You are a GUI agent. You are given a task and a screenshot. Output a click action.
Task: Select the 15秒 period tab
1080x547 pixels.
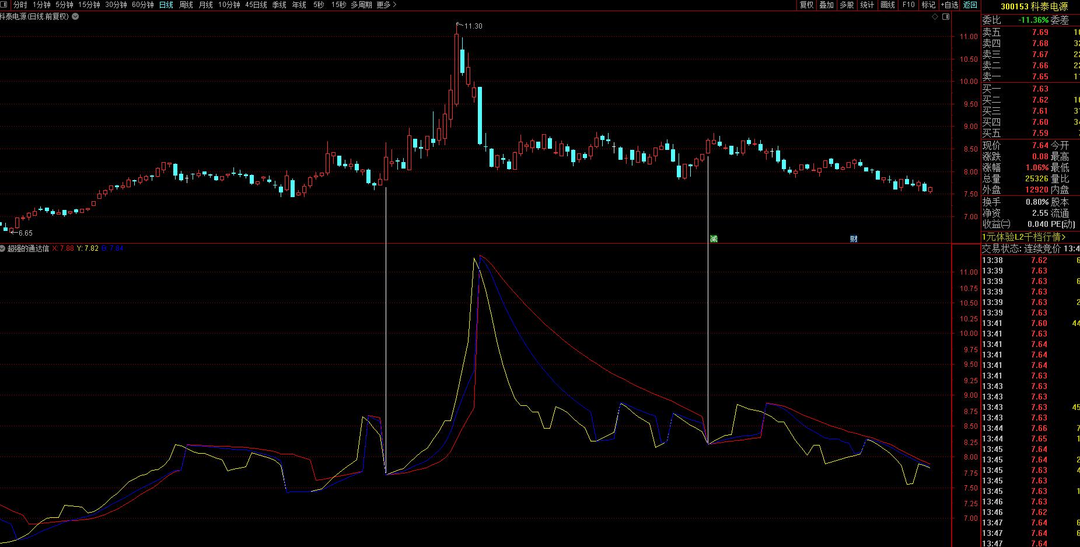tap(338, 5)
